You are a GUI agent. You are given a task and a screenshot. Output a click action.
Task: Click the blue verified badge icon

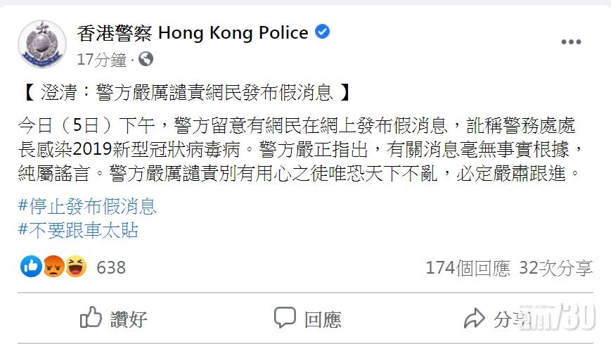[x=322, y=32]
